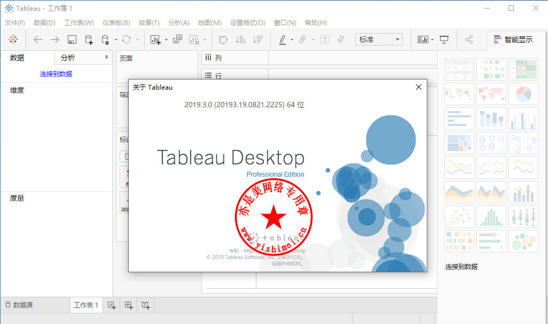Switch to the 数据 pane tab
Screen dimensions: 548x324
(x=17, y=58)
